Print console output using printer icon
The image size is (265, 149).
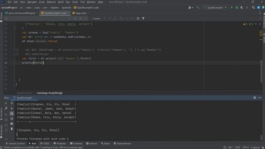(x=12, y=124)
